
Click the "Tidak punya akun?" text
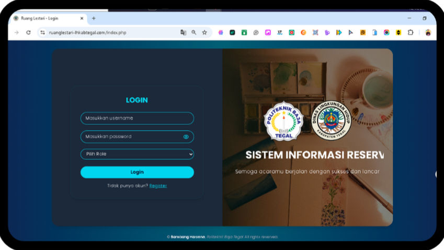[128, 186]
